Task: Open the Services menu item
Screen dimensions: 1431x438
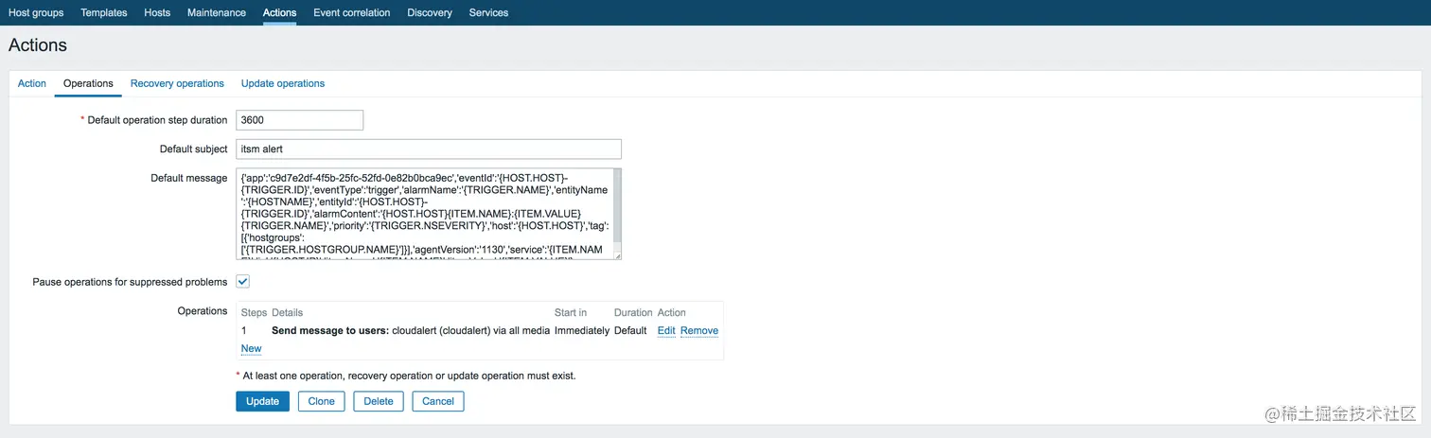Action: point(488,12)
